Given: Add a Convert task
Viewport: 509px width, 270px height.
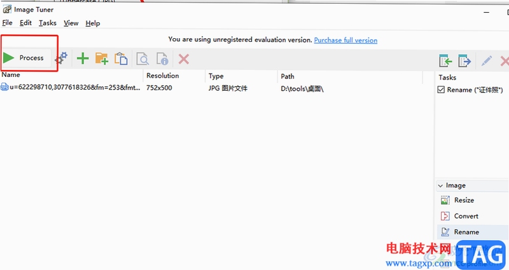Looking at the screenshot, I should click(x=466, y=216).
